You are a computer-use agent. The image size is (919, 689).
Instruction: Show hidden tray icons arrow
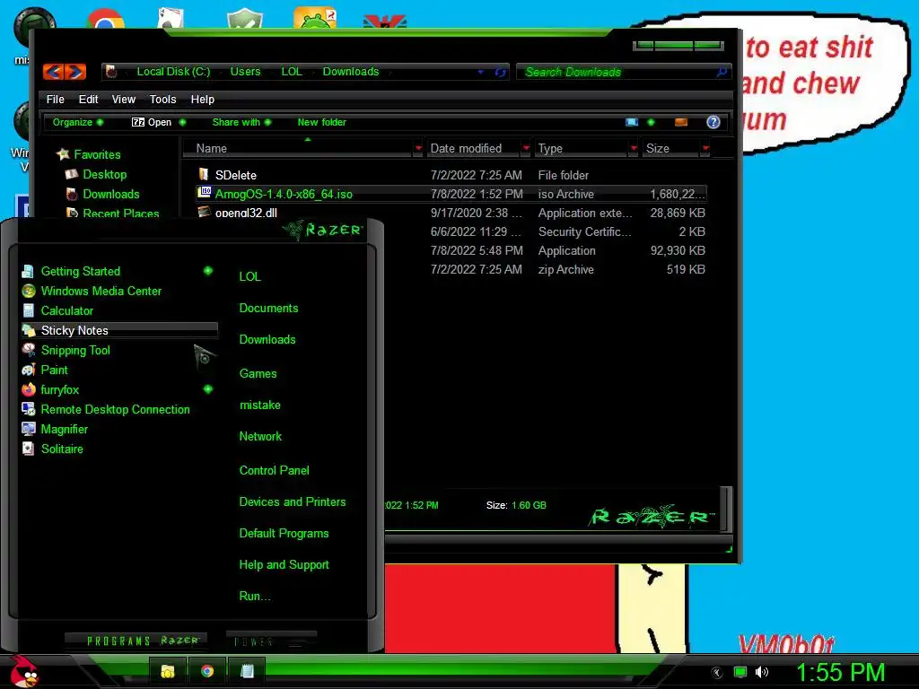tap(717, 673)
